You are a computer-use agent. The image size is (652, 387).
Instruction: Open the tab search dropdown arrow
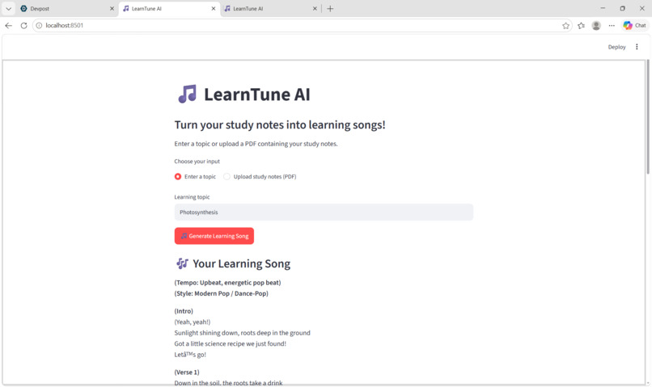pyautogui.click(x=8, y=8)
